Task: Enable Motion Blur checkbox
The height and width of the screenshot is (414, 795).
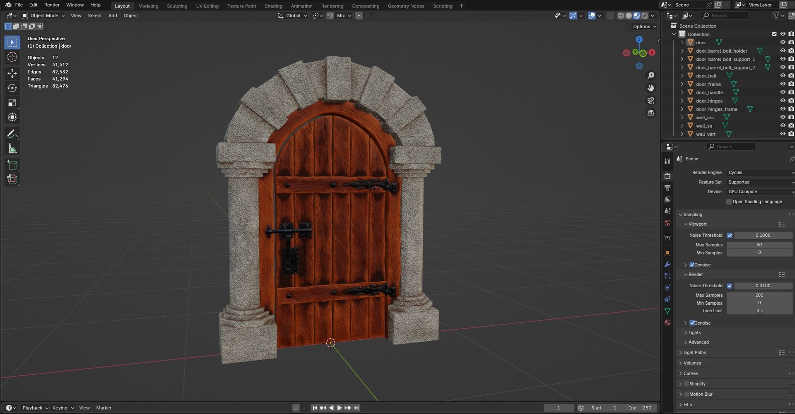Action: pos(687,394)
